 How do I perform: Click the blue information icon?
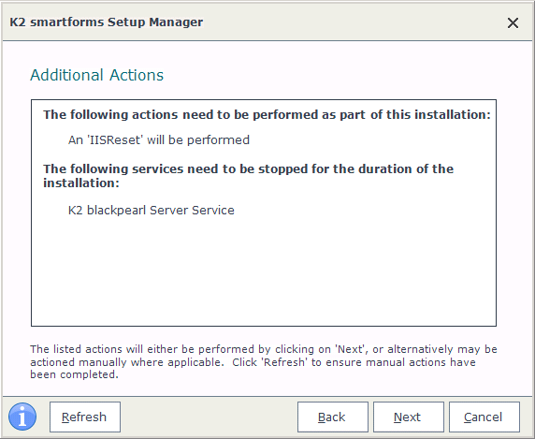(22, 417)
